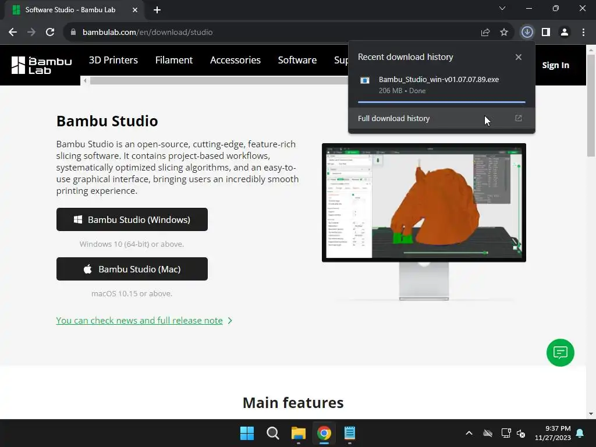Open File Explorer from the taskbar
The height and width of the screenshot is (447, 596).
coord(299,433)
